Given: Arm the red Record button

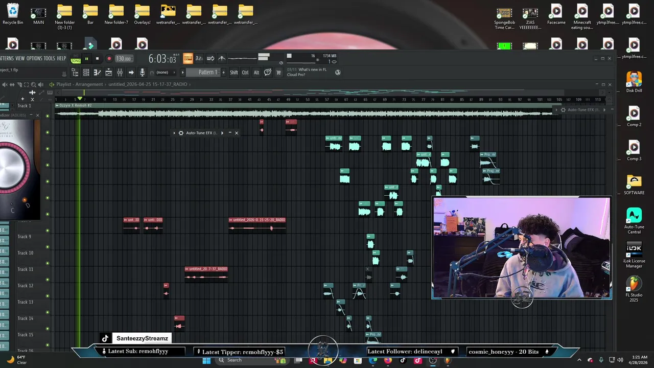Looking at the screenshot, I should coord(109,58).
